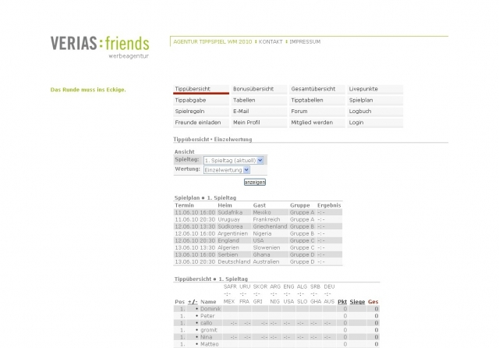View the Spielplan menu entry
The height and width of the screenshot is (348, 499).
click(361, 101)
